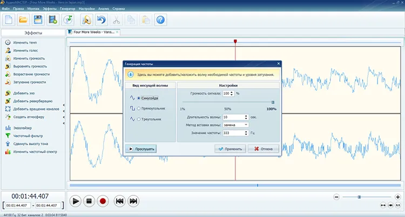The width and height of the screenshot is (405, 217).
Task: Click the Значение частоты spinner arrows
Action: coord(246,133)
